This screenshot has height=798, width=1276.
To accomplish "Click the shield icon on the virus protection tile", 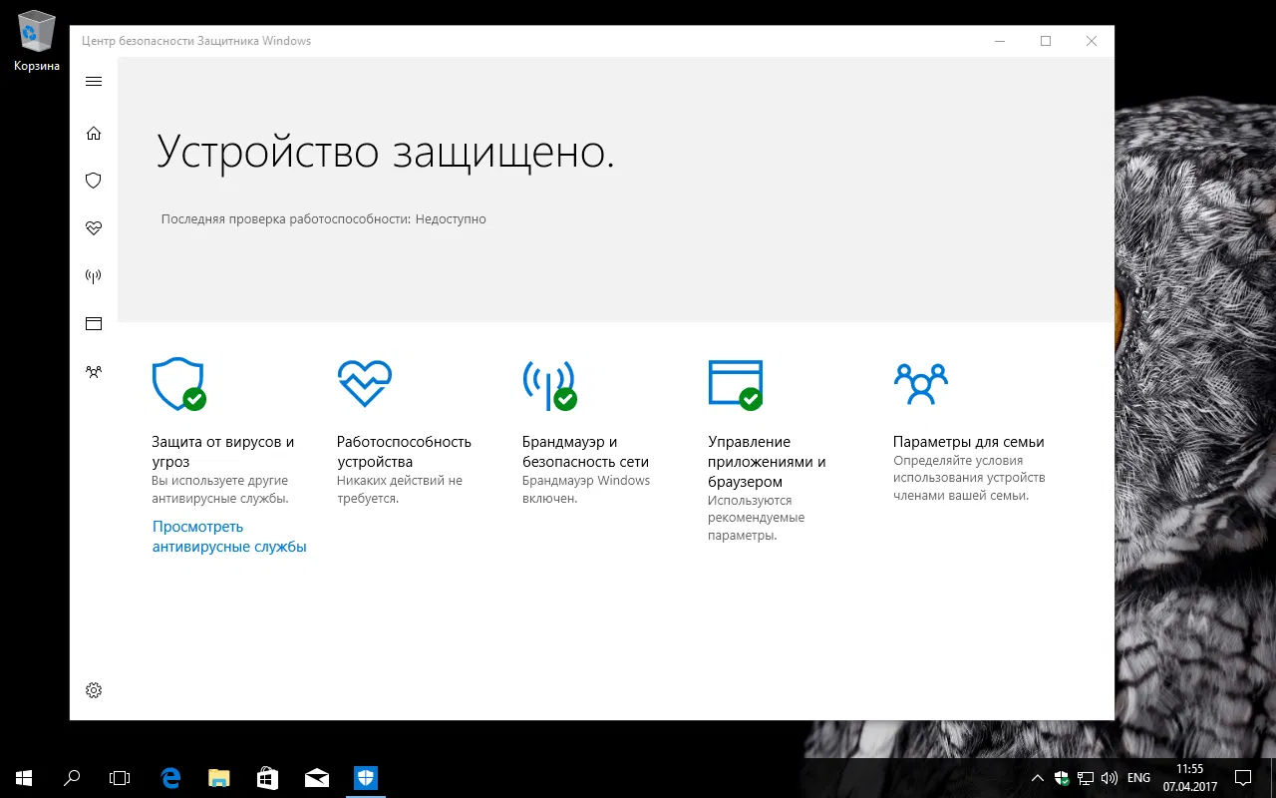I will click(179, 384).
